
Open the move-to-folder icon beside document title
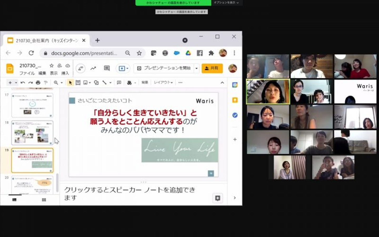pos(59,66)
